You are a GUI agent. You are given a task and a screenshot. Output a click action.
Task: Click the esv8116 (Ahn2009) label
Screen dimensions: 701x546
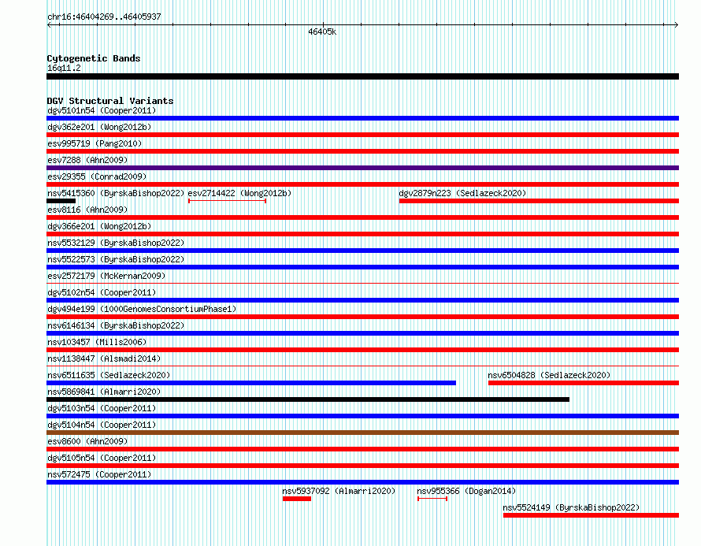tap(87, 210)
